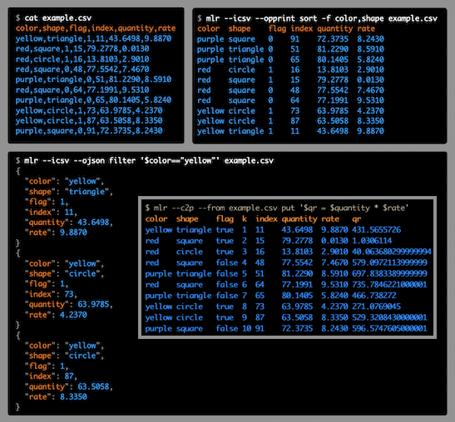The width and height of the screenshot is (455, 422).
Task: Click '"rate": 8.3350' in the JSON output
Action: (x=56, y=397)
